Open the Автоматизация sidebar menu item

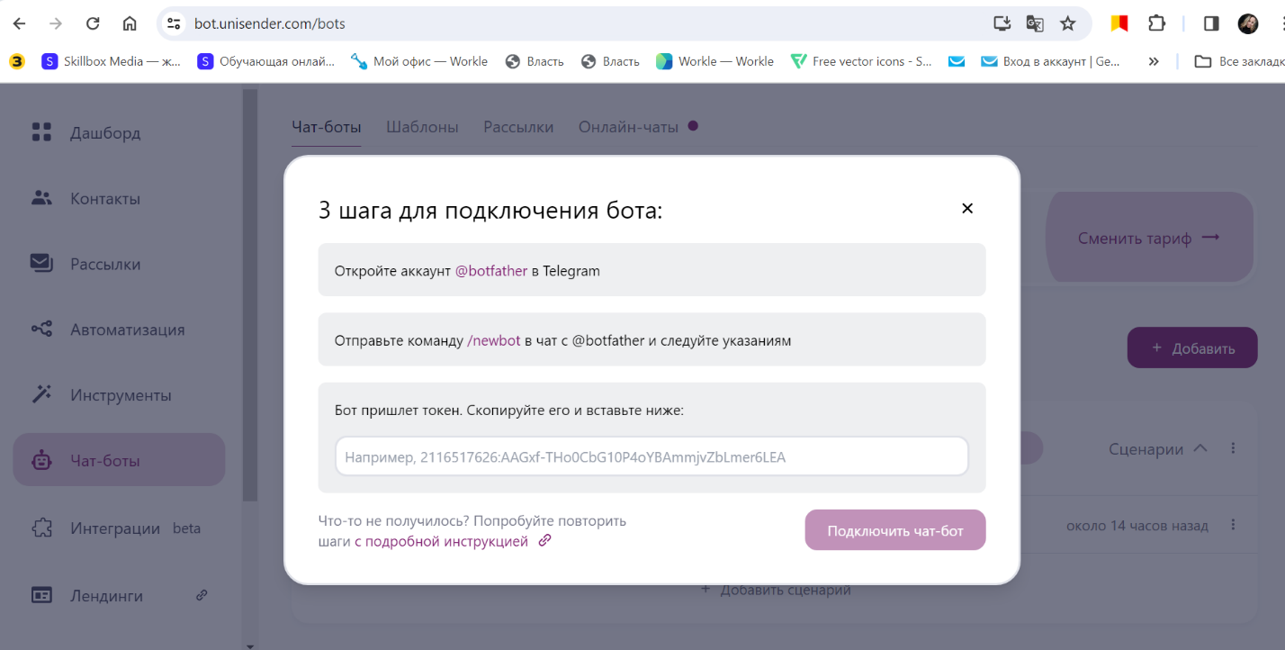click(119, 330)
